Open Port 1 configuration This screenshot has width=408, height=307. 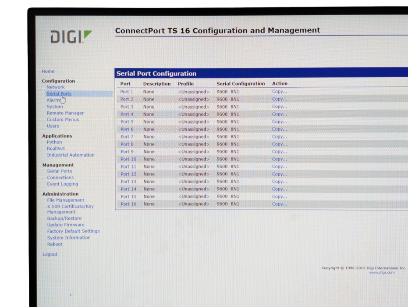click(x=127, y=92)
